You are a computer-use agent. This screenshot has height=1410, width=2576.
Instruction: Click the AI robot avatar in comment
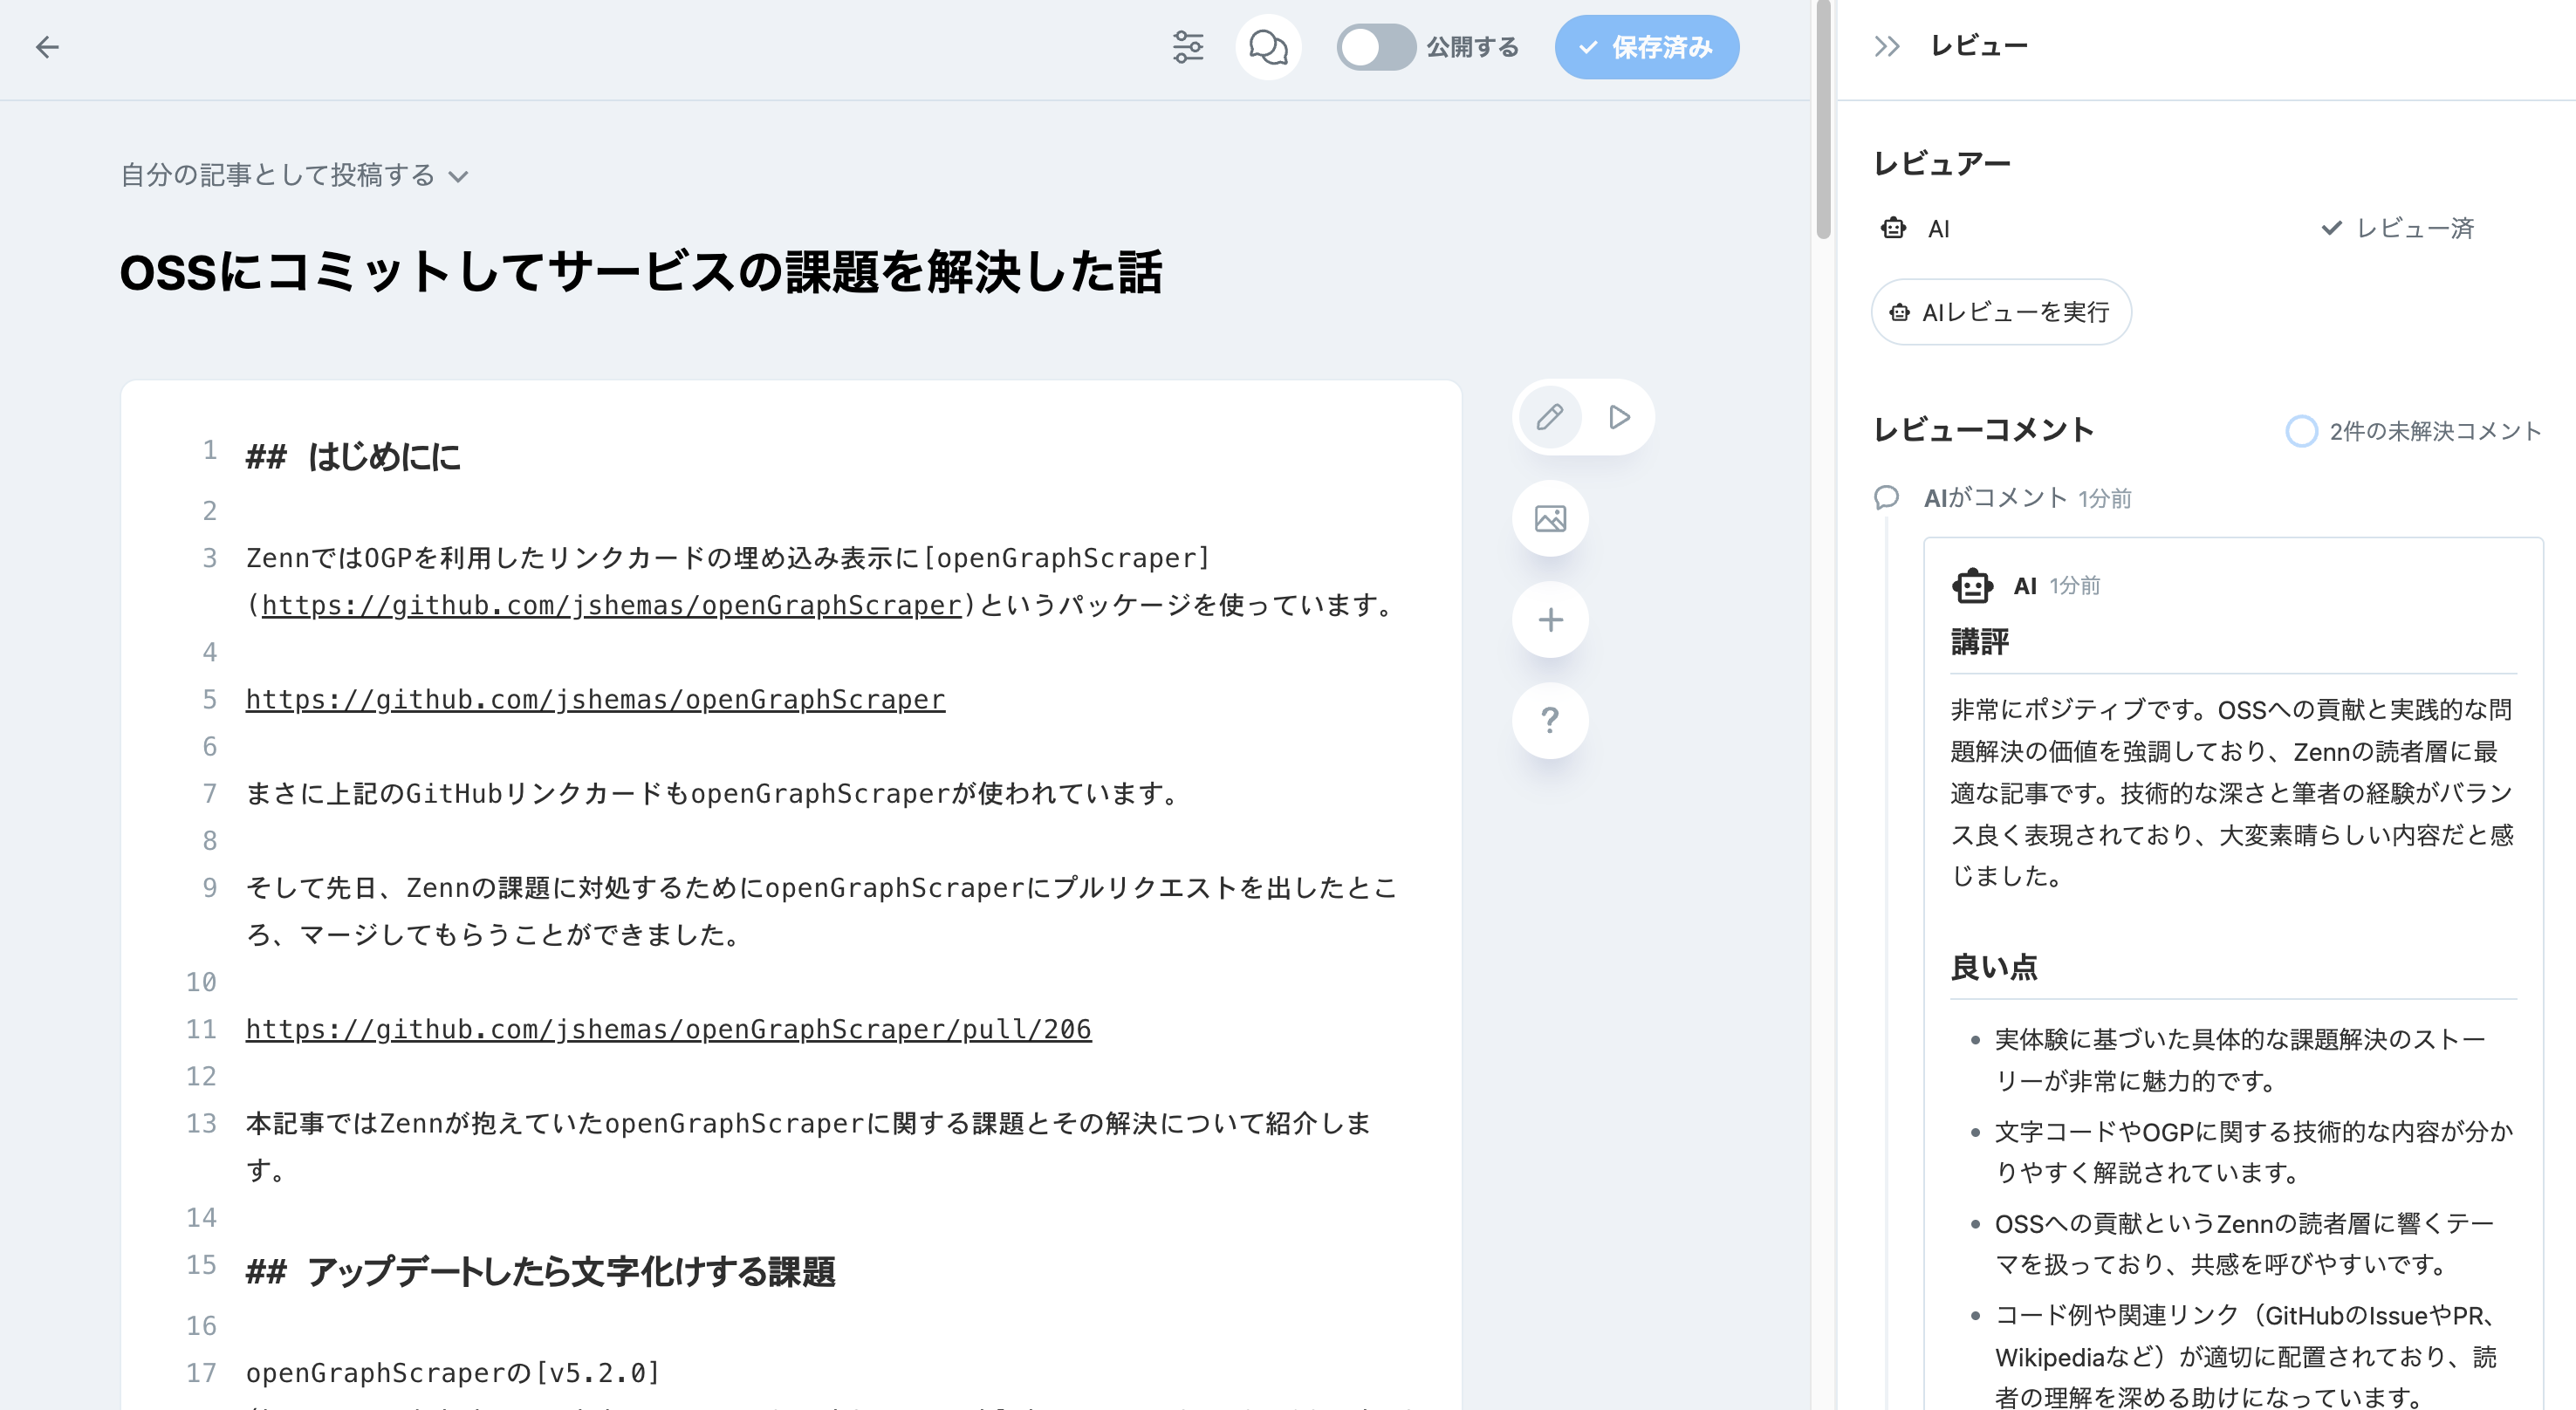[1972, 586]
